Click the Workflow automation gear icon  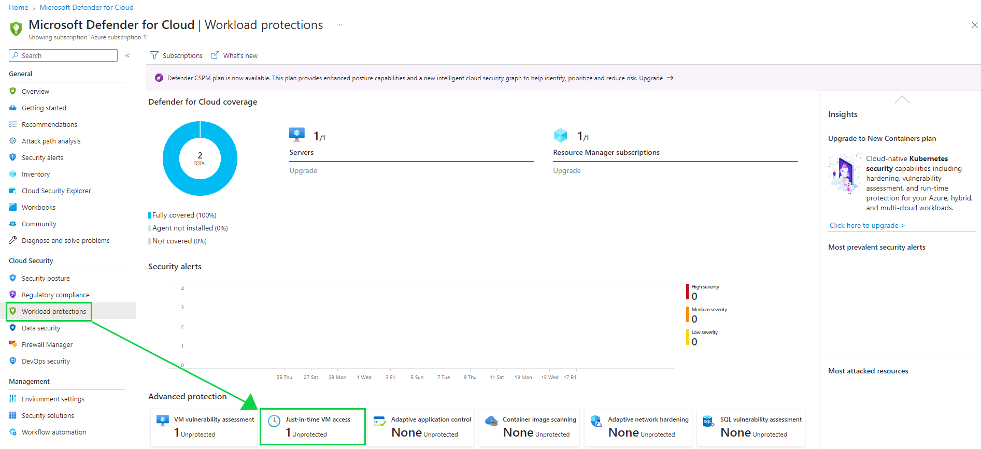click(x=13, y=432)
